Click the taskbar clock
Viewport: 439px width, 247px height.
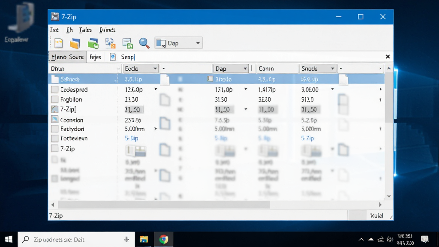click(x=405, y=239)
